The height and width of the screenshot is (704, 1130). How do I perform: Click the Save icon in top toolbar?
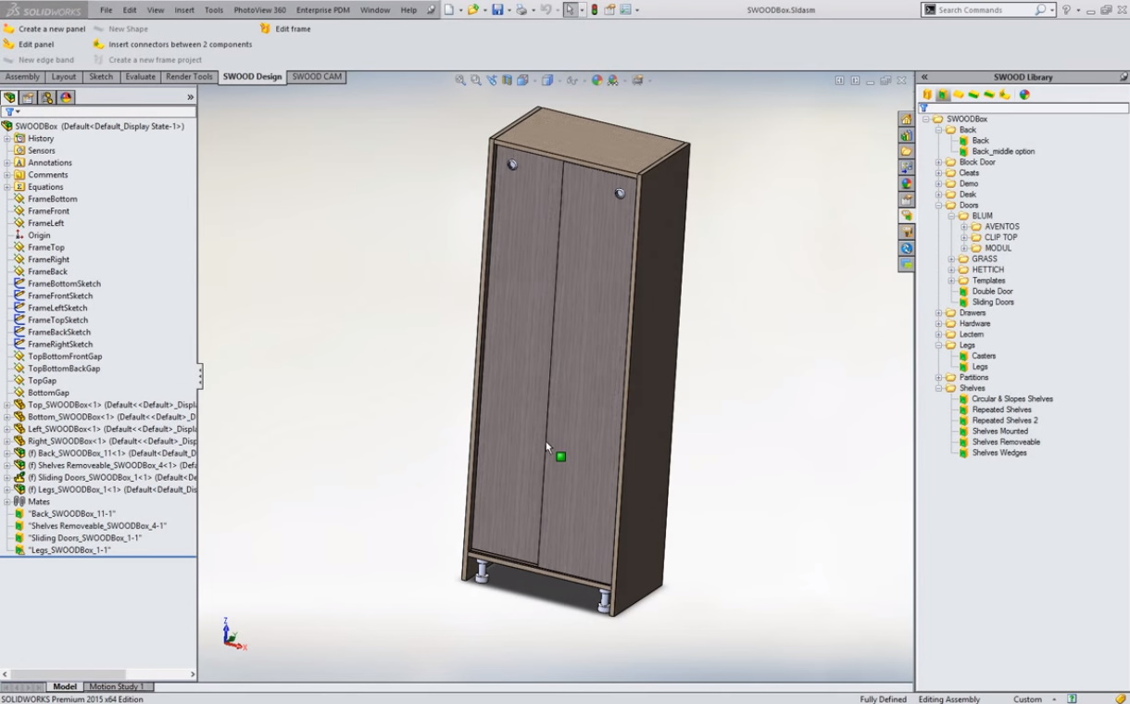click(x=497, y=10)
